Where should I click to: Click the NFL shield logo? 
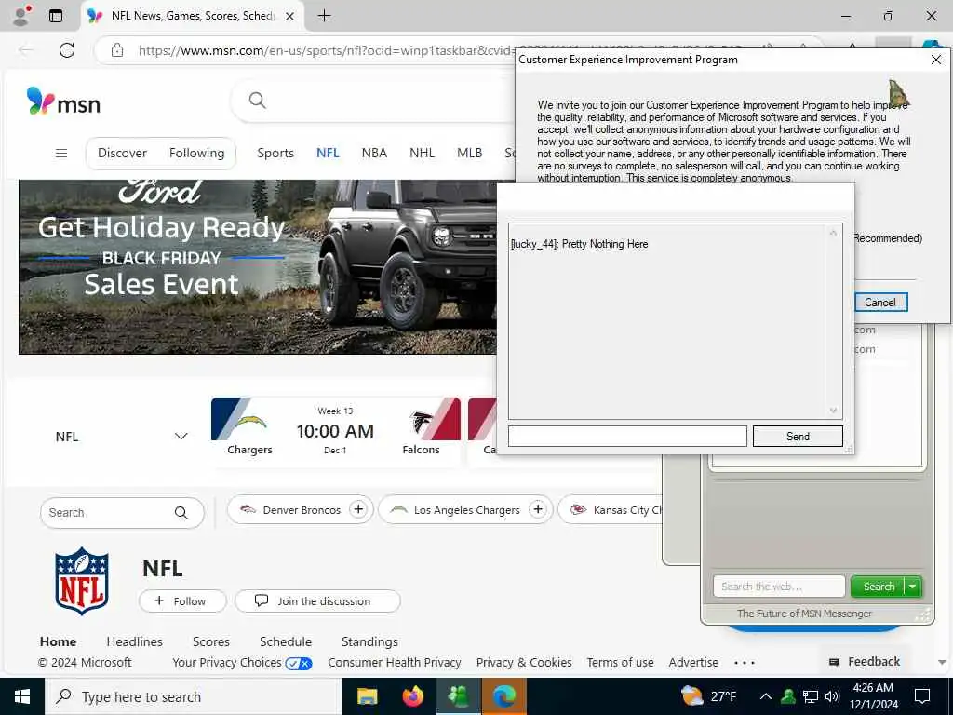pos(82,581)
